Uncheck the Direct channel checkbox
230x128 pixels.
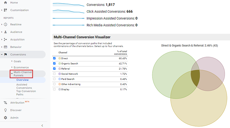[54, 58]
